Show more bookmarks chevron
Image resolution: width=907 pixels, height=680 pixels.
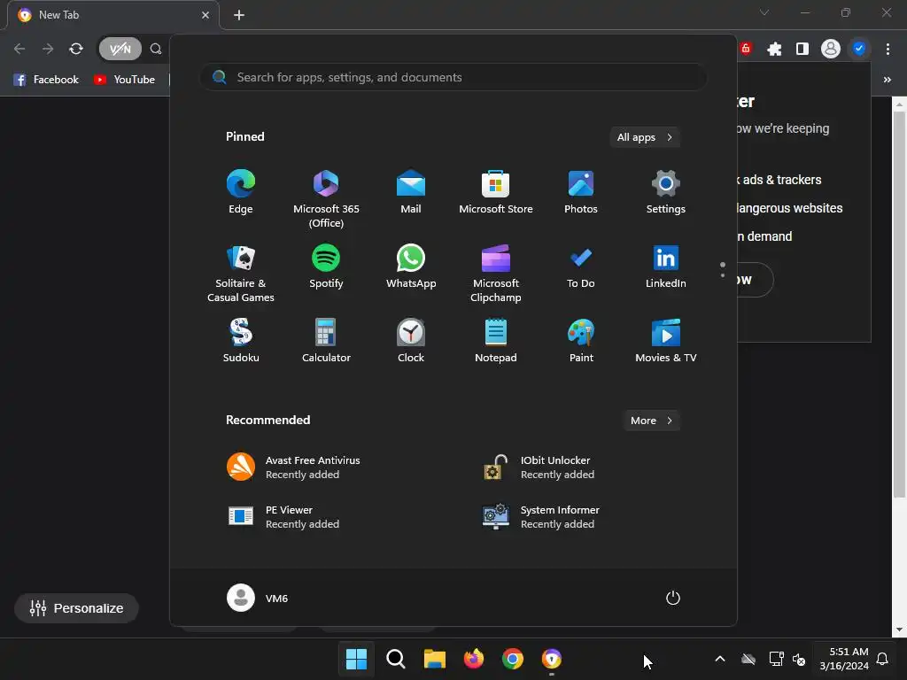(x=888, y=80)
